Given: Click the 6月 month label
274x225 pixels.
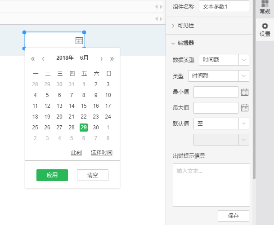Looking at the screenshot, I should 84,58.
